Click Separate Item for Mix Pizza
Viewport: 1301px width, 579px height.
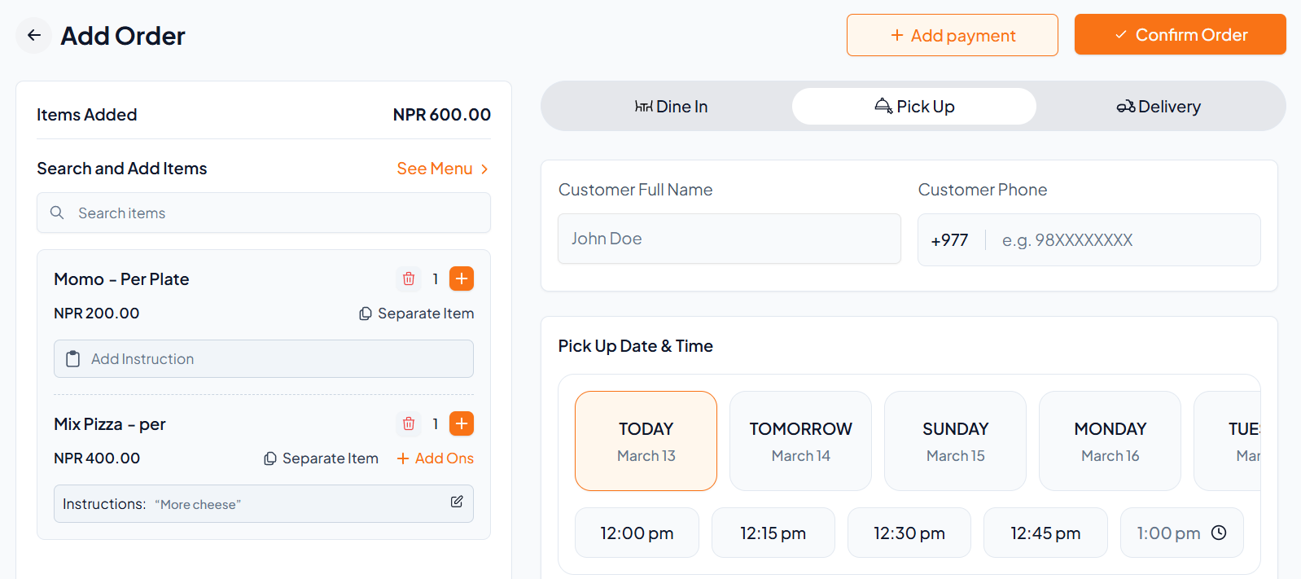[x=321, y=458]
